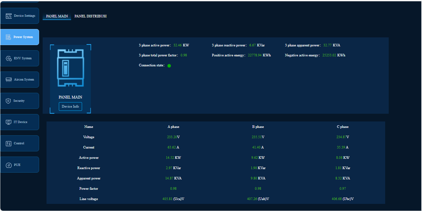Click C phase apparent power 8.32
This screenshot has width=422, height=211.
pos(338,178)
